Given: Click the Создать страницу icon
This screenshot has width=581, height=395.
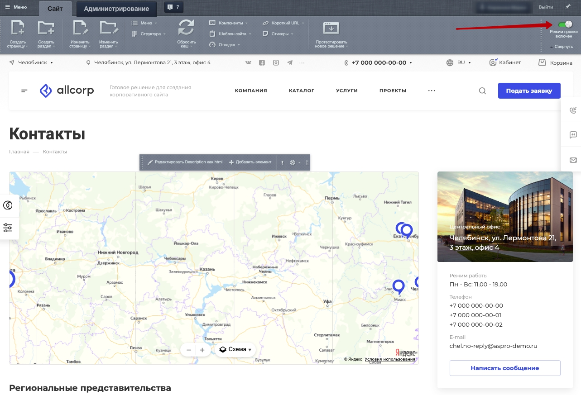Looking at the screenshot, I should [x=18, y=28].
